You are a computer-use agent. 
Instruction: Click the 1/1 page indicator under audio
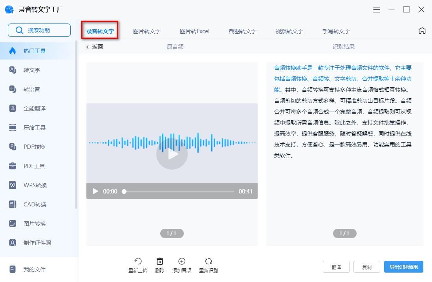(172, 233)
